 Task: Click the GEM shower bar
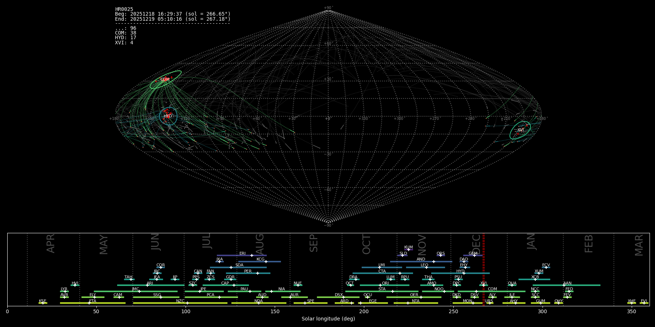point(473,255)
